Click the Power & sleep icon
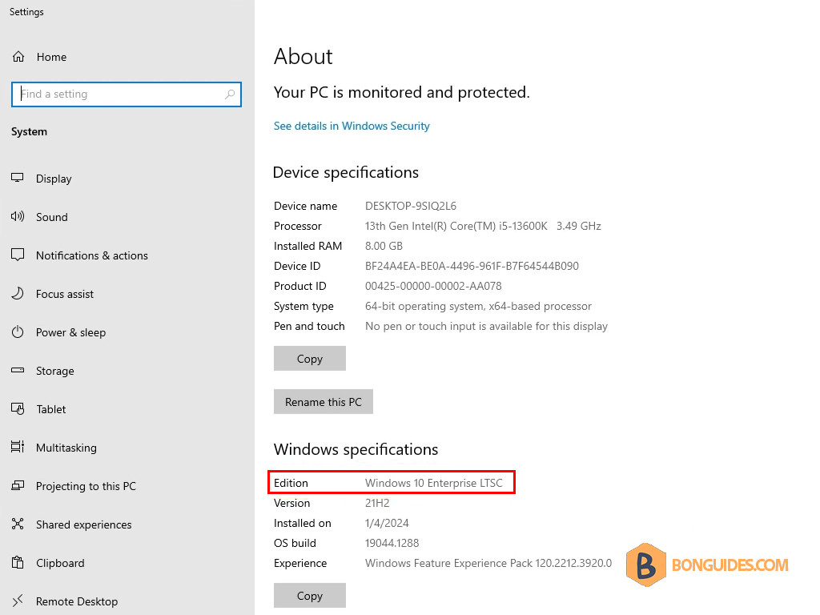 point(18,332)
